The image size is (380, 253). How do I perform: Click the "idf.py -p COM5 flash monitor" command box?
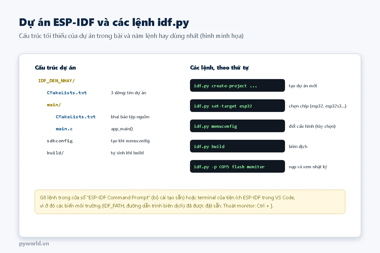tap(237, 166)
